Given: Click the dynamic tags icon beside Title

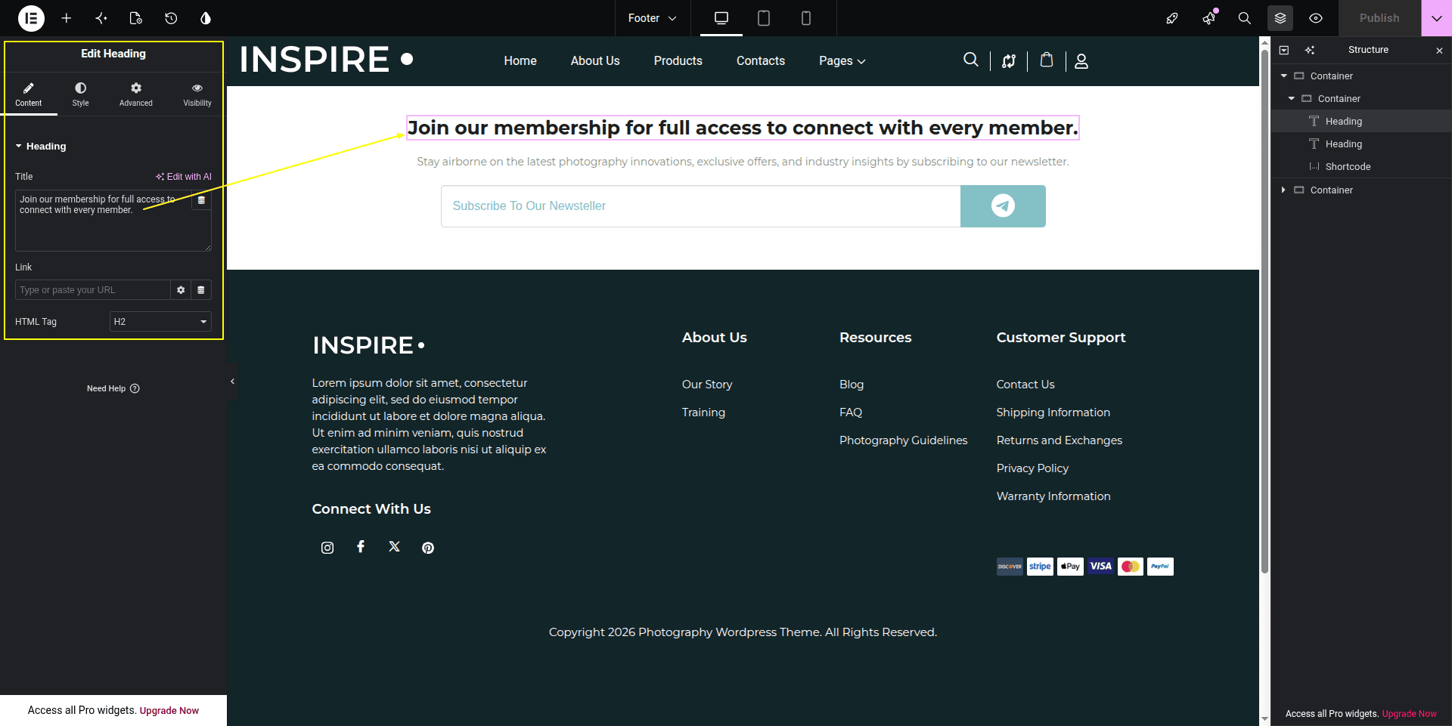Looking at the screenshot, I should 201,200.
